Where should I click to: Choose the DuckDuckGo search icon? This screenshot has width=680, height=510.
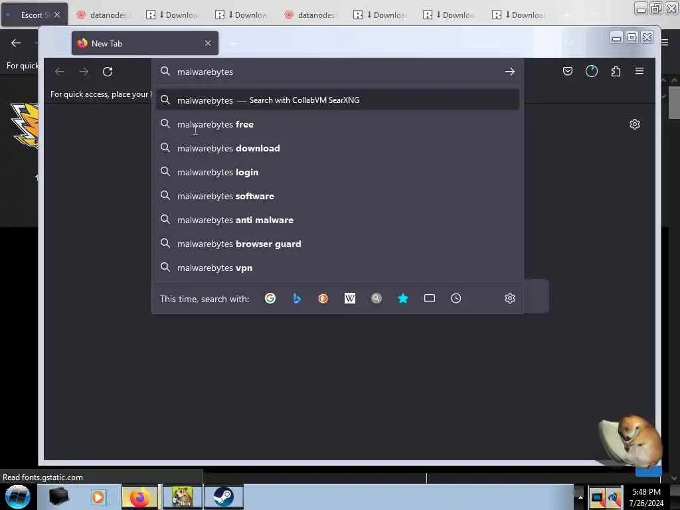point(323,298)
